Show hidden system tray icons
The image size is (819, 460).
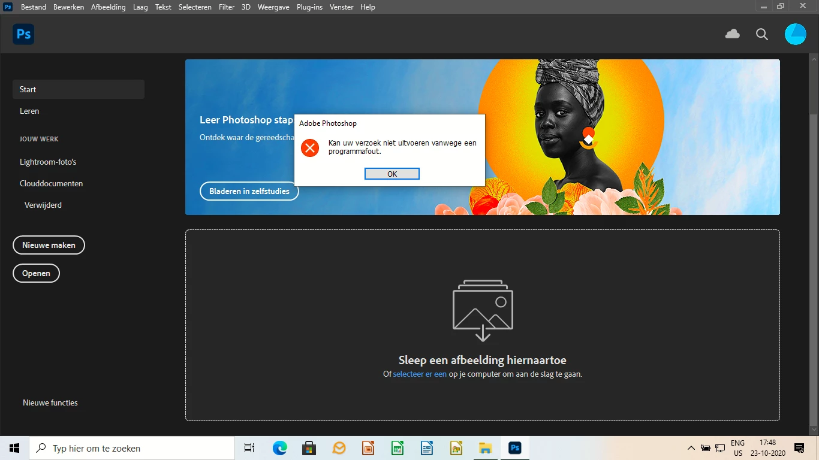(691, 448)
